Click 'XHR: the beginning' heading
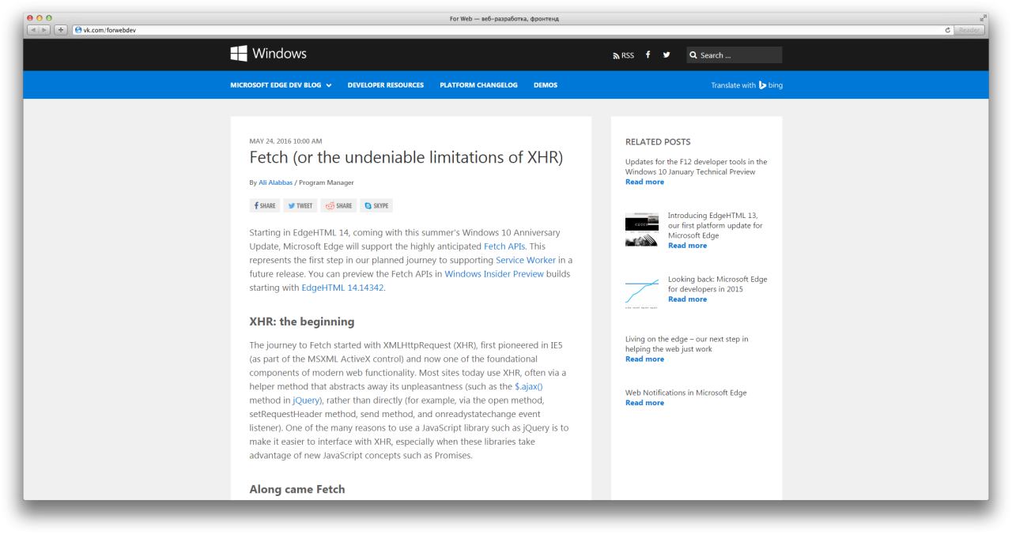The height and width of the screenshot is (534, 1012). coord(302,322)
